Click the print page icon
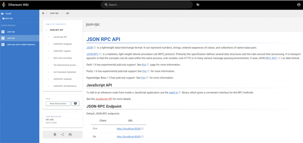The width and height of the screenshot is (303, 143). pyautogui.click(x=70, y=134)
